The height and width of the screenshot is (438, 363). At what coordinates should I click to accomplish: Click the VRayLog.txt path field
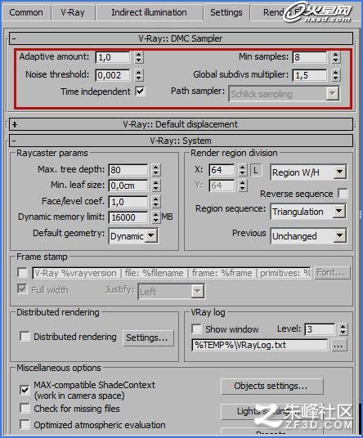click(x=260, y=345)
